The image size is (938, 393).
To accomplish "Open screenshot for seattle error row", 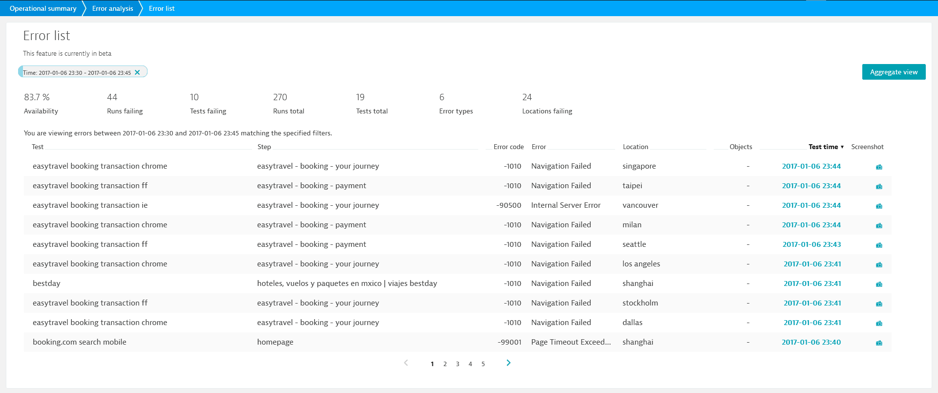I will tap(879, 245).
